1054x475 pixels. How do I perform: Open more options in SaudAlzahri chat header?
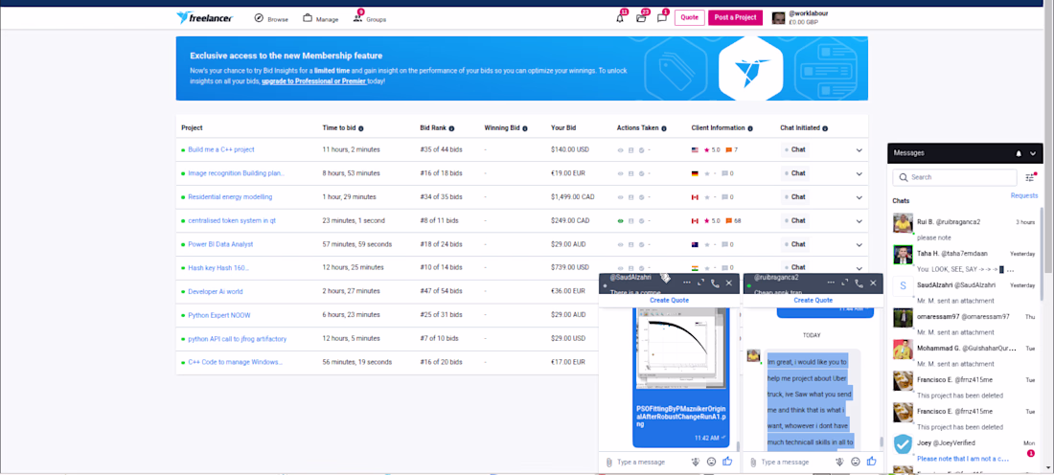coord(686,283)
